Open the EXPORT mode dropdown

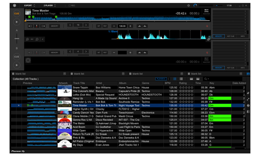click(30, 5)
